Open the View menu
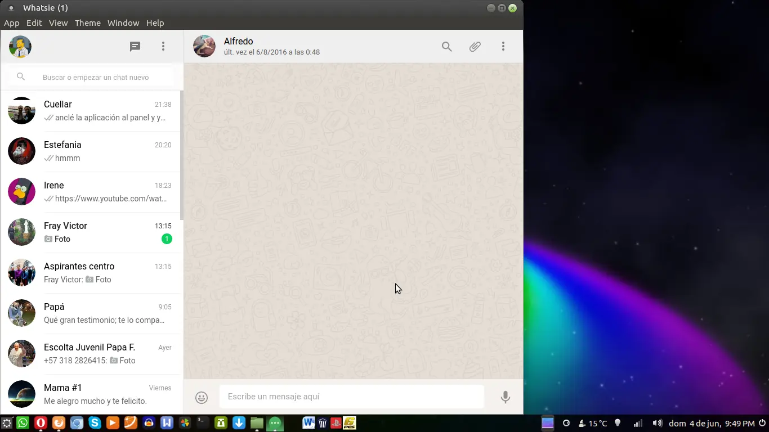The height and width of the screenshot is (432, 769). pos(58,23)
